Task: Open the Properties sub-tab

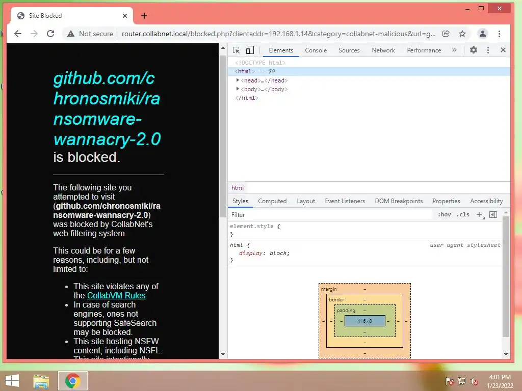Action: (x=446, y=201)
